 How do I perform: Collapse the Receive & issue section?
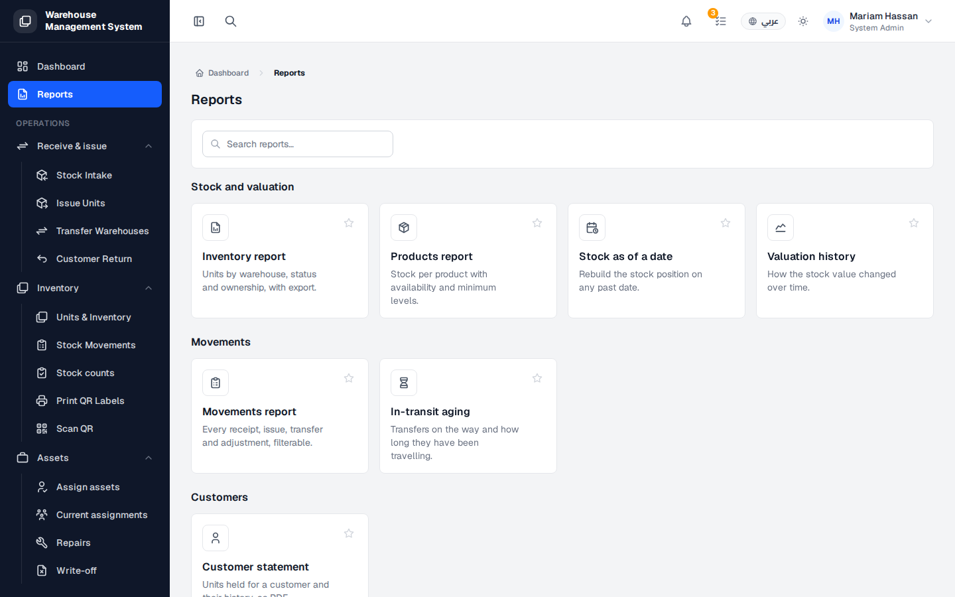tap(85, 146)
